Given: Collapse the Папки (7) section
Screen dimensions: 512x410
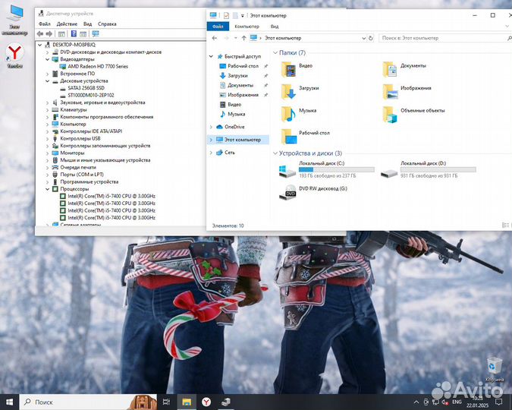Looking at the screenshot, I should (275, 53).
